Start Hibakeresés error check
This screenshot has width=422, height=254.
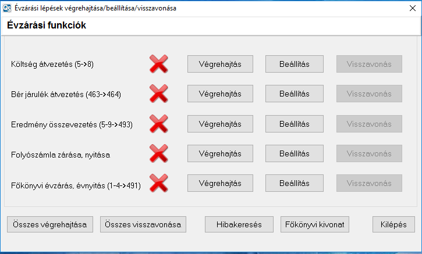[239, 224]
